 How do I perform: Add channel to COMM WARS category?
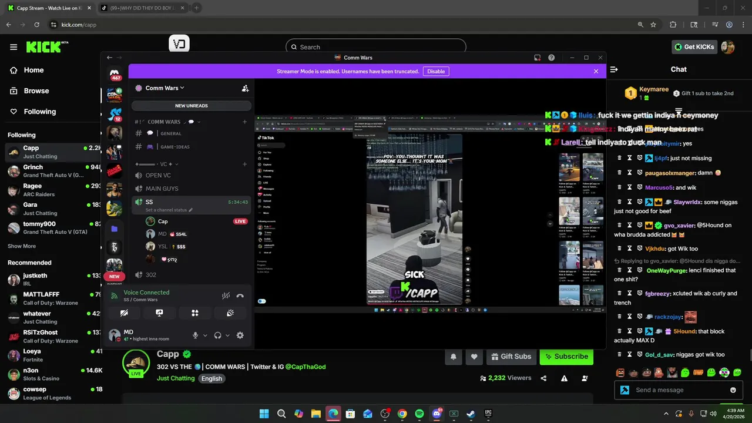(x=245, y=122)
